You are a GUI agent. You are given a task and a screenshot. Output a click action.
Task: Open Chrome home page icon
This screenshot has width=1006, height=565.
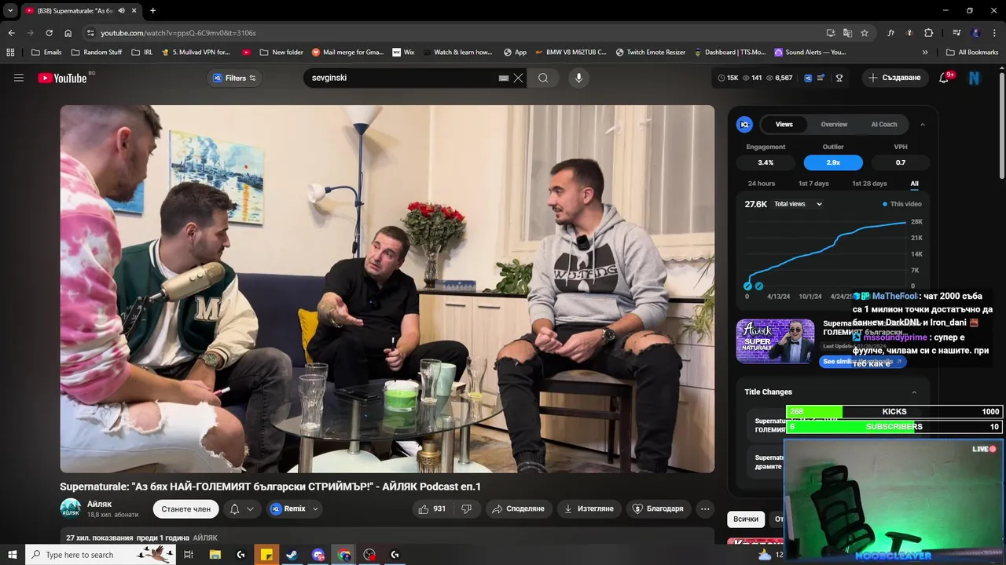tap(68, 33)
